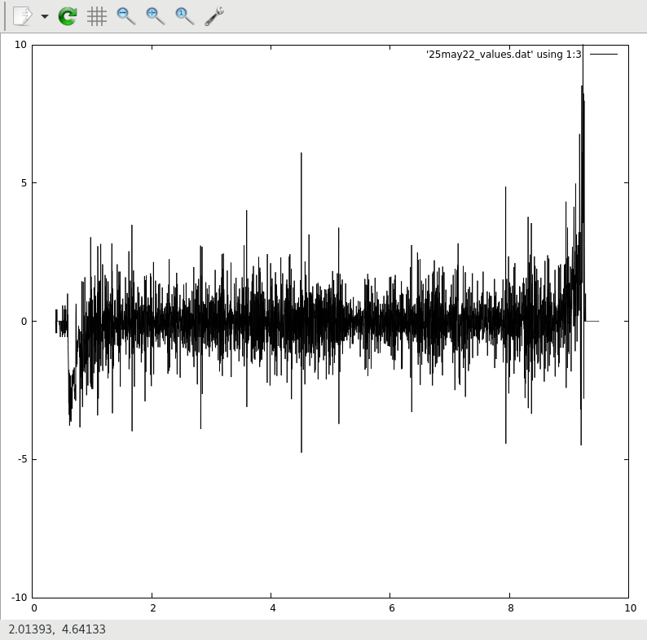
Task: Click the legend entry '25may22_values.dat' using 1:3
Action: (x=504, y=54)
